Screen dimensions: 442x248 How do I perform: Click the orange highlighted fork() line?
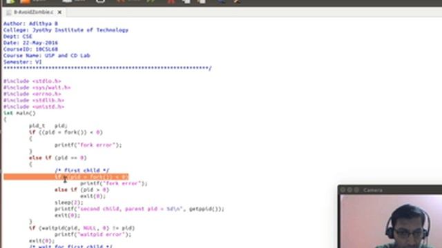(x=66, y=177)
